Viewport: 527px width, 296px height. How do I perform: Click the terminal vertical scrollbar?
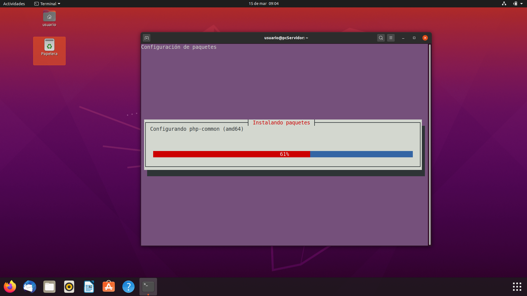click(430, 144)
